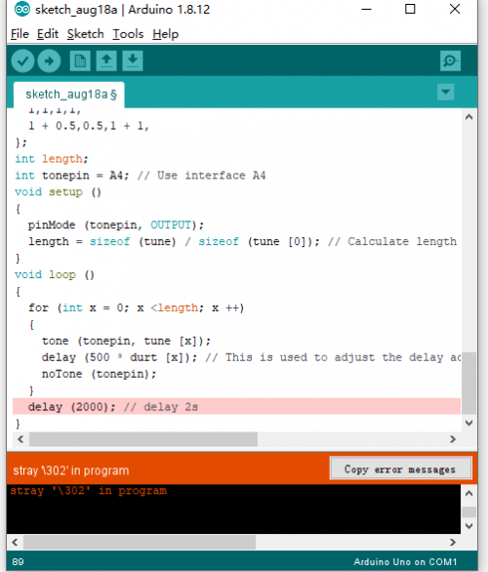The height and width of the screenshot is (572, 488).
Task: Minimize the Arduino window
Action: click(x=366, y=9)
